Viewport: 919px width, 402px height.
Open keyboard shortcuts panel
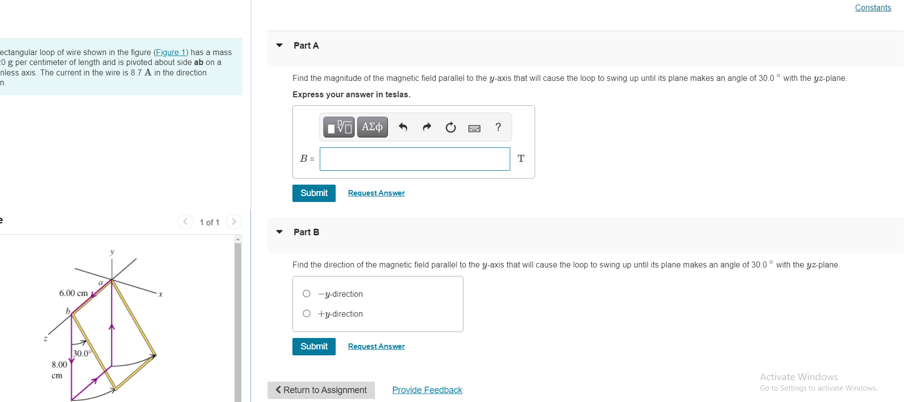click(474, 129)
